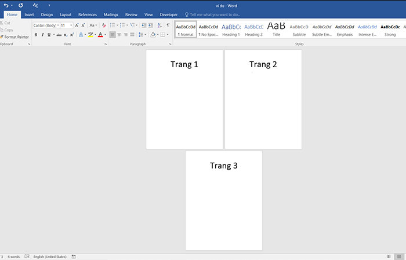Apply the Title style
Viewport: 406px width, 260px height.
click(276, 30)
